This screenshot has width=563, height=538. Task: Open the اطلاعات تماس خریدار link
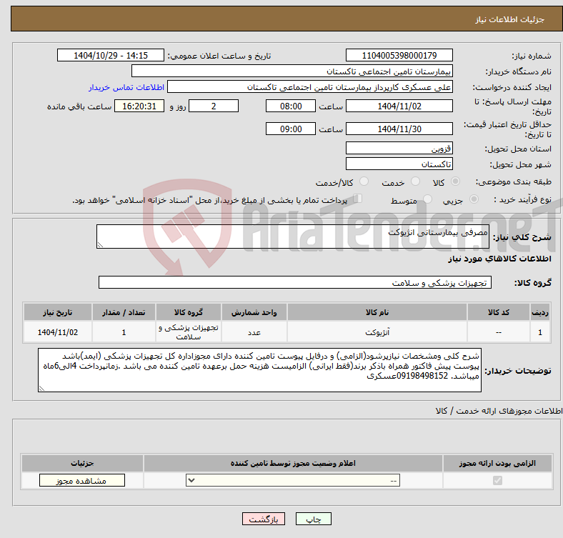point(126,87)
